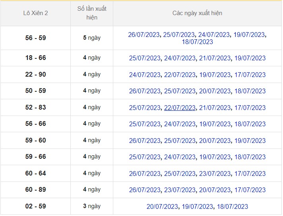Open 20/07/2023 link in row 02 - 59
The image size is (283, 216).
[x=163, y=206]
